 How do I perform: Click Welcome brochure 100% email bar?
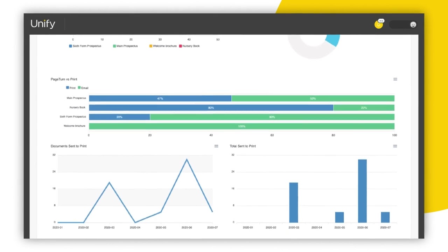(241, 126)
